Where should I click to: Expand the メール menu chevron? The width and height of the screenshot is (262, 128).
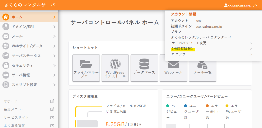(x=54, y=36)
